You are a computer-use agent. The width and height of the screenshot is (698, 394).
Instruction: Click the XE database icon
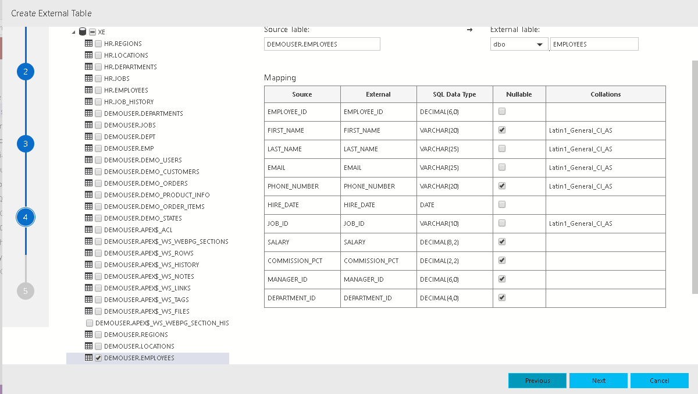[x=83, y=32]
